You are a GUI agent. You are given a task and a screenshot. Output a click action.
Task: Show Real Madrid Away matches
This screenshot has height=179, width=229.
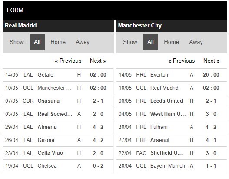tap(83, 42)
